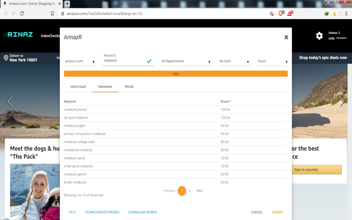Go to results page 2
The image size is (352, 220).
click(189, 191)
